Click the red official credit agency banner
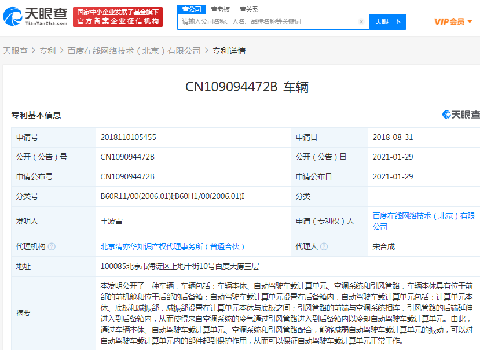 pos(119,16)
